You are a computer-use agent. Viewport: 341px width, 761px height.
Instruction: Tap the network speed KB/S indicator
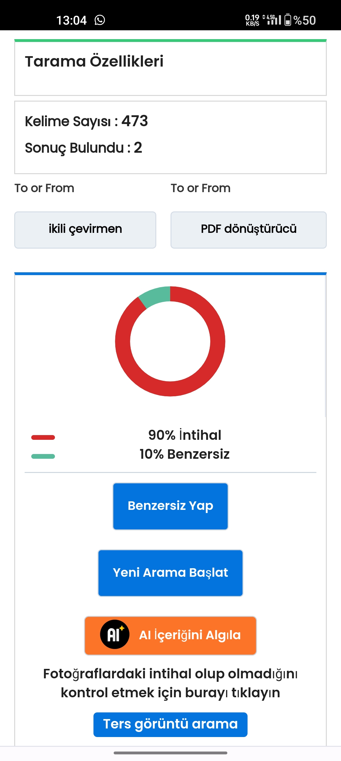252,20
